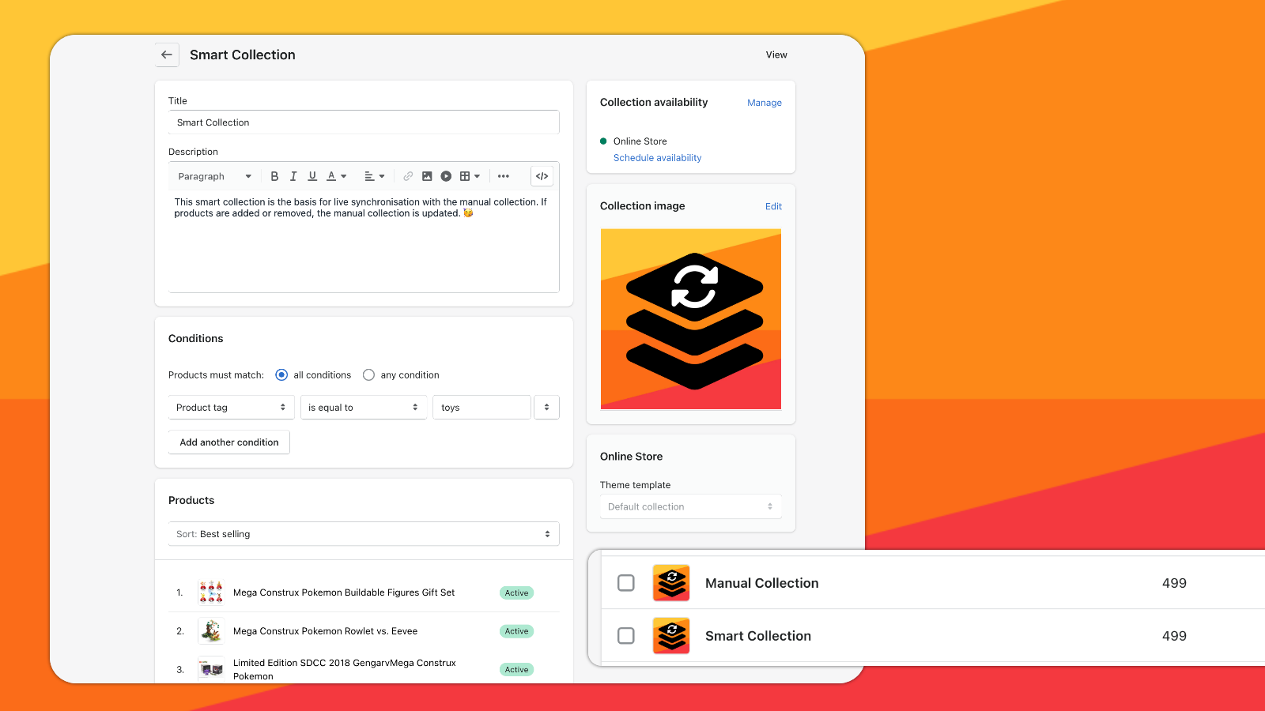Open more formatting options ellipsis
Viewport: 1265px width, 711px height.
click(504, 176)
